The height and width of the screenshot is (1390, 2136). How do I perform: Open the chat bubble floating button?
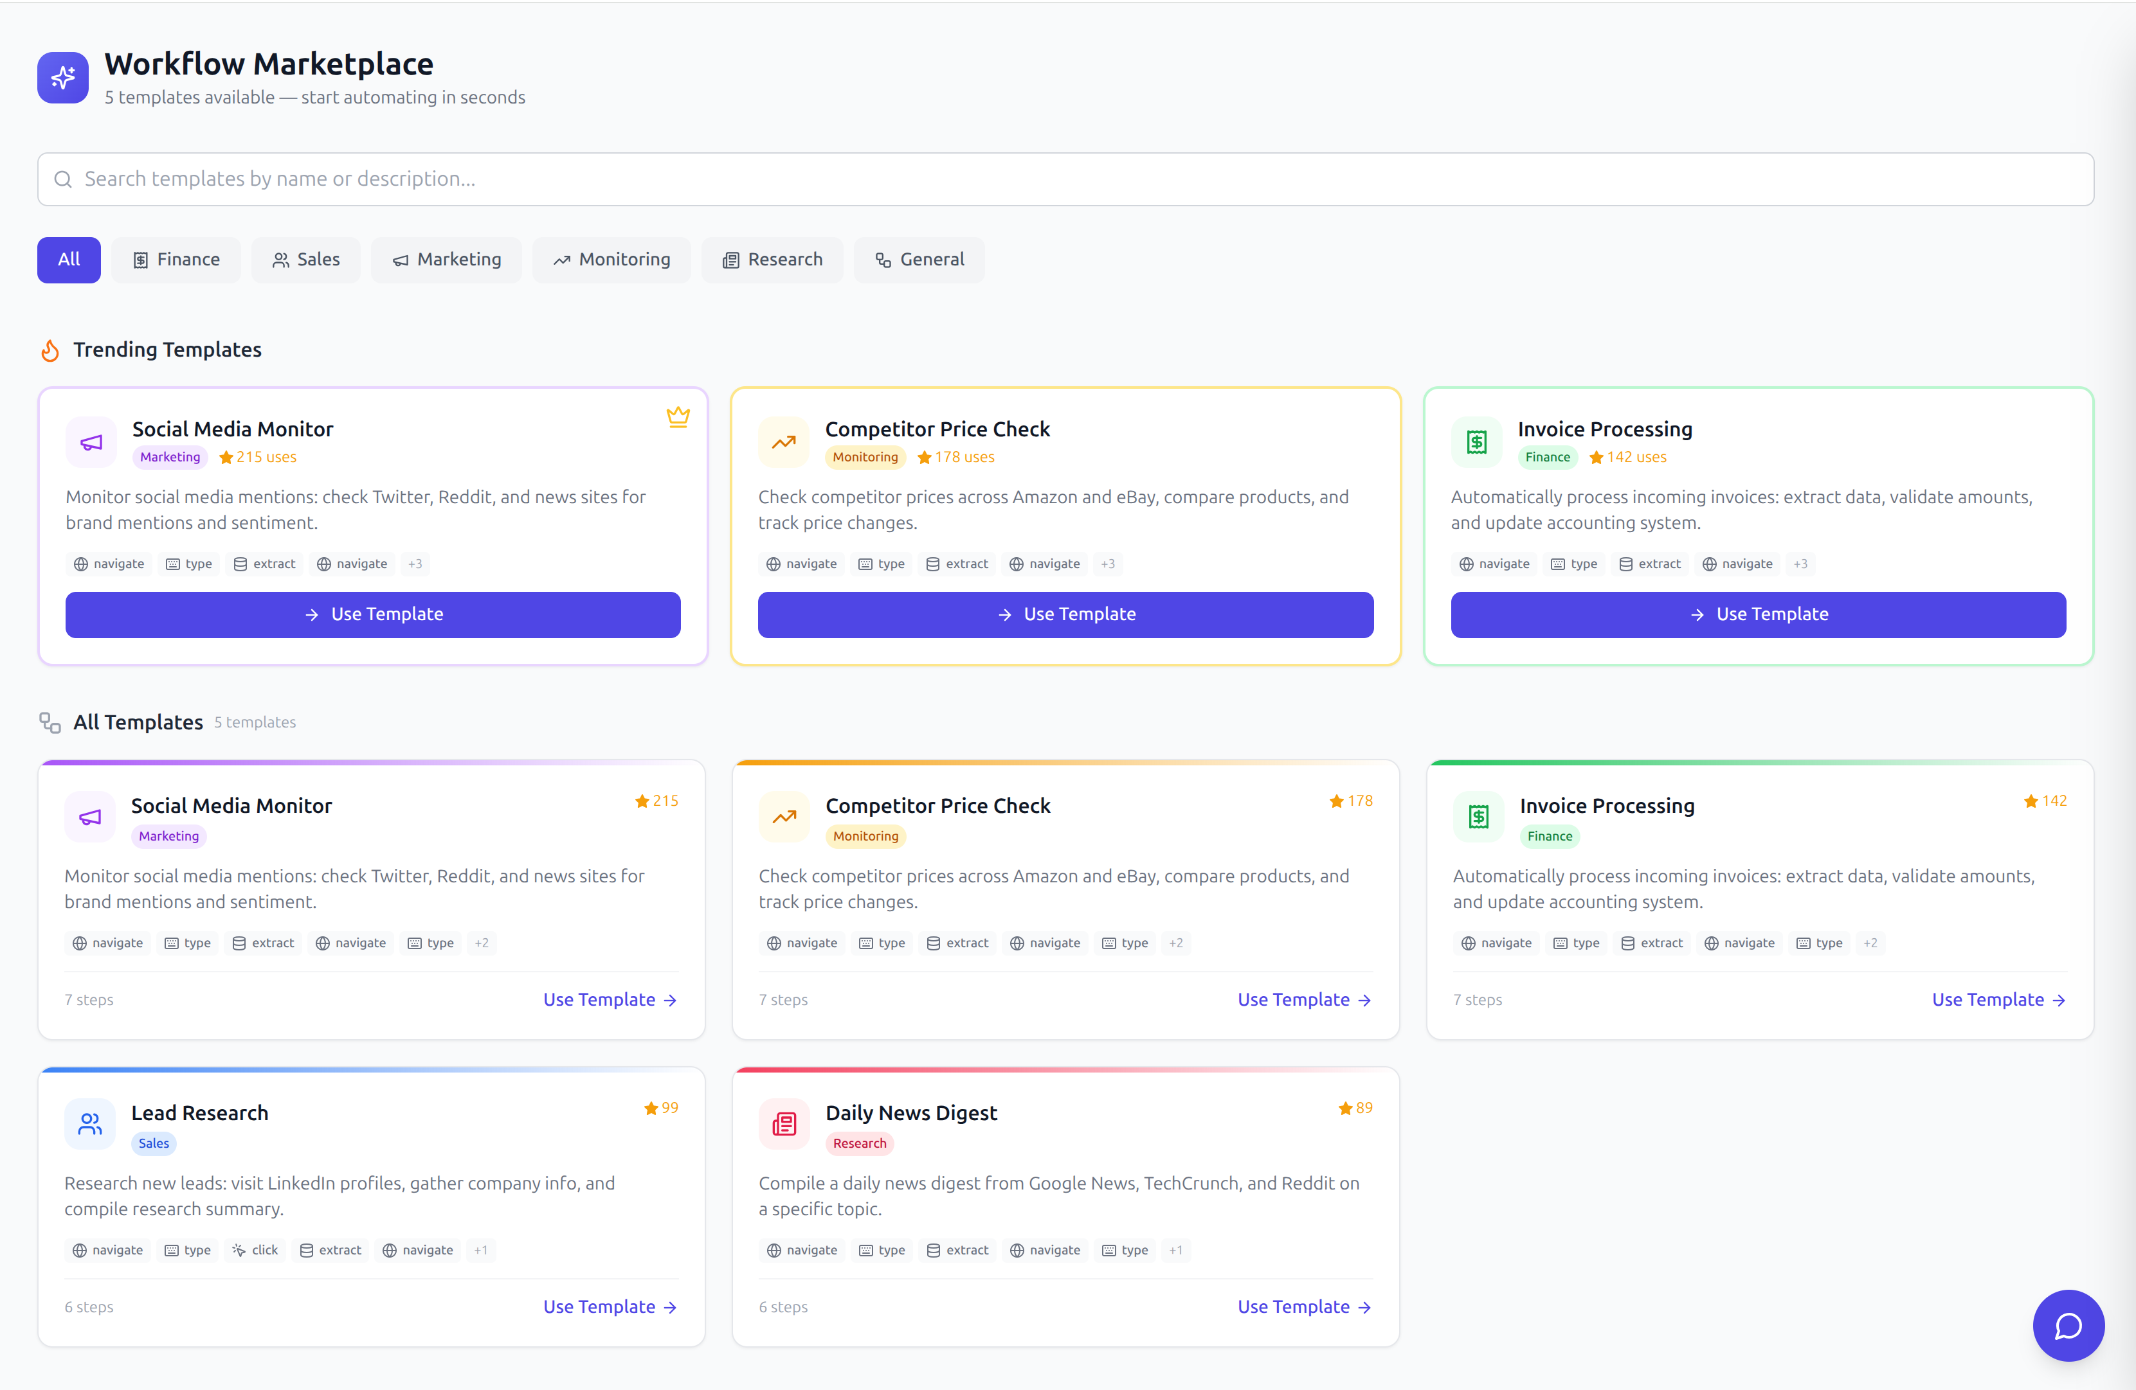pyautogui.click(x=2067, y=1324)
